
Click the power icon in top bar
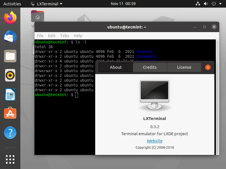[x=214, y=4]
